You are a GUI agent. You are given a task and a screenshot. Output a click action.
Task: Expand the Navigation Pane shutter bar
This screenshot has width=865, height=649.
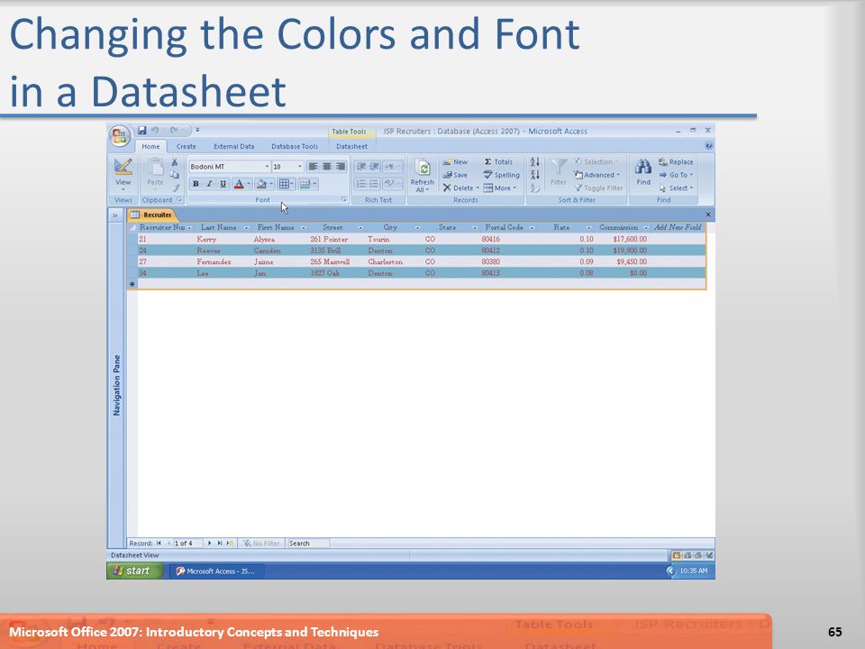(x=115, y=215)
